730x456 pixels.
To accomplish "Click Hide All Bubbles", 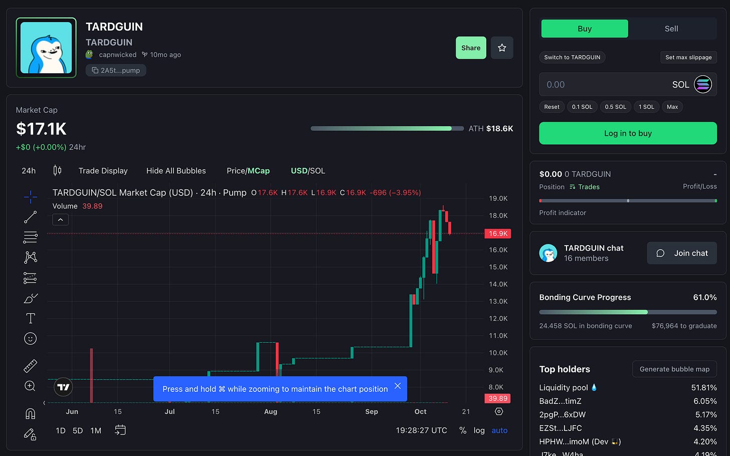I will (176, 171).
